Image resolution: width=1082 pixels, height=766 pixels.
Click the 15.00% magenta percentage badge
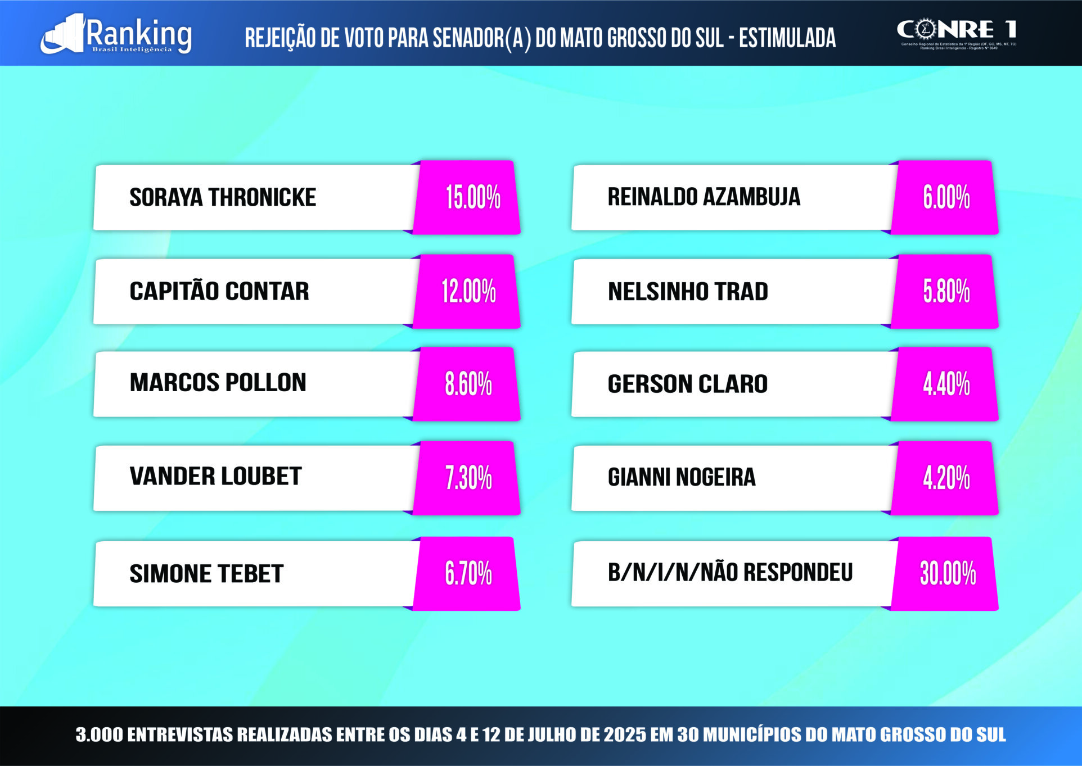click(467, 197)
